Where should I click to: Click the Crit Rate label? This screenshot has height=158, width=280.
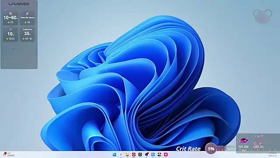point(188,149)
